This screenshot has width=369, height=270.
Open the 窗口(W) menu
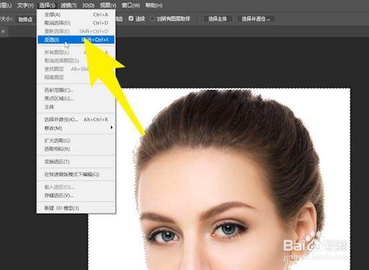click(x=130, y=5)
